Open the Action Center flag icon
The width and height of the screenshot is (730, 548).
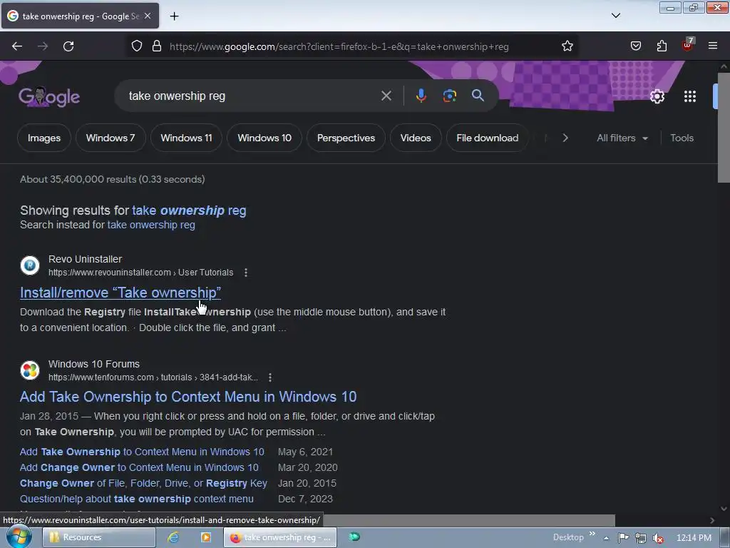click(x=623, y=538)
